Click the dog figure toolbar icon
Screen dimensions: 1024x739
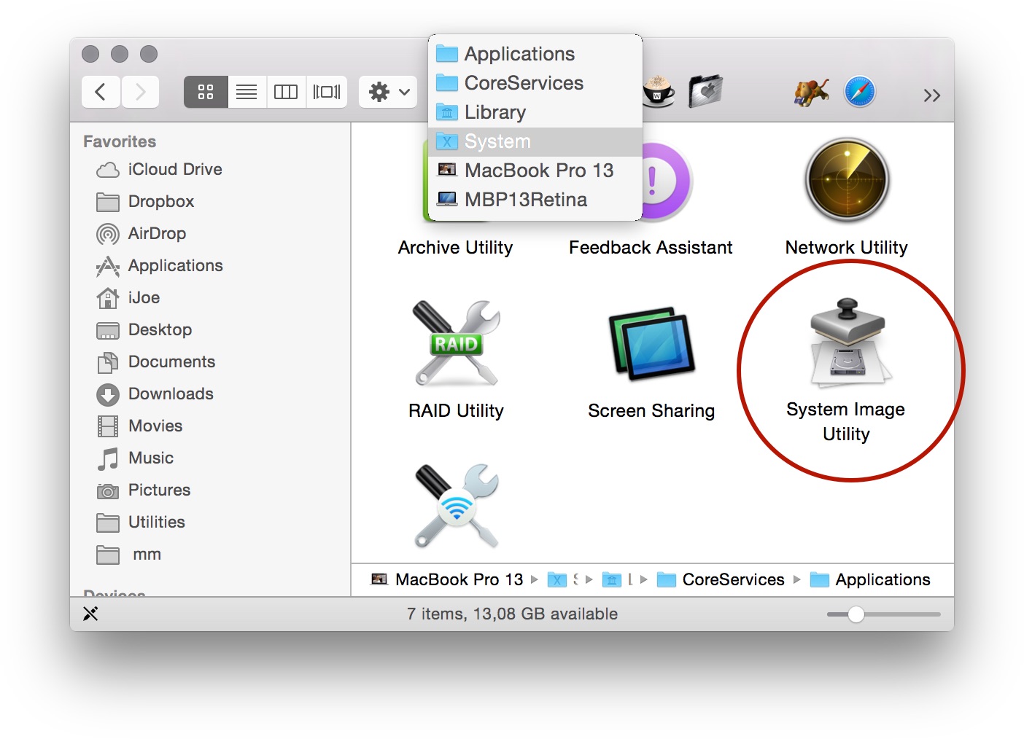(x=812, y=92)
